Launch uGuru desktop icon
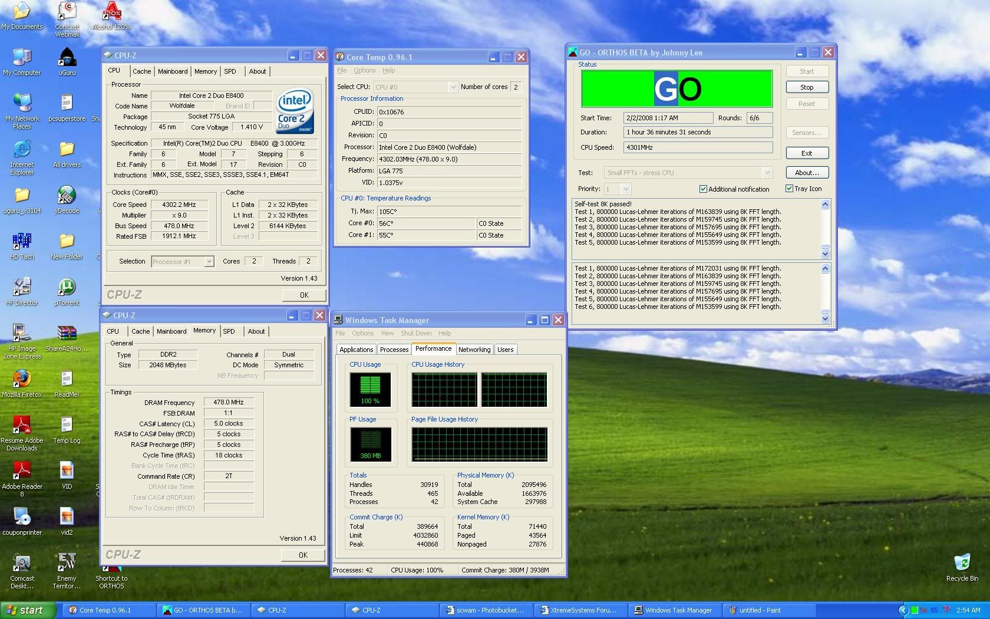This screenshot has height=619, width=990. pos(67,61)
